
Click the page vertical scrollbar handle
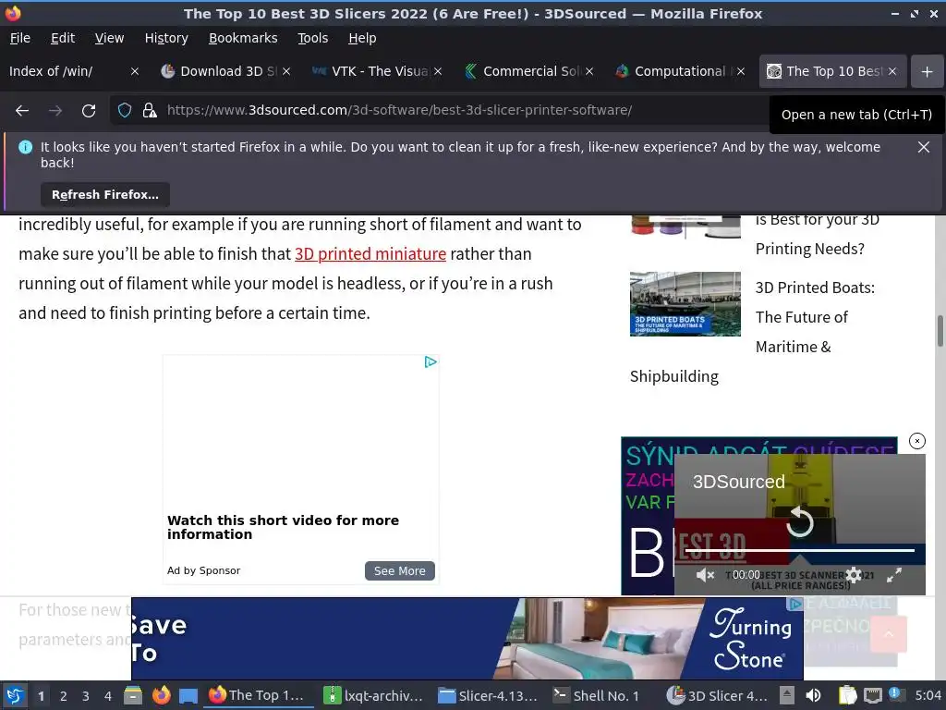tap(940, 331)
